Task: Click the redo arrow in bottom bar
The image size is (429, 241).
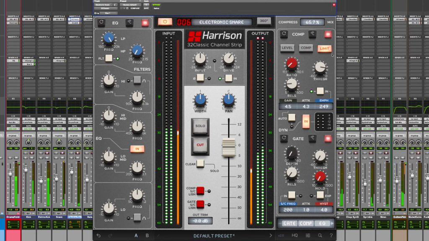Action: 110,236
